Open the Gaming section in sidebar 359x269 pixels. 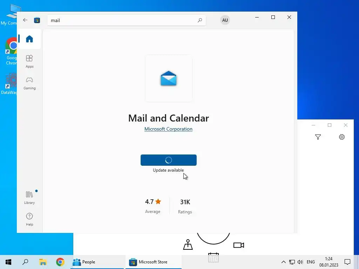pos(29,83)
